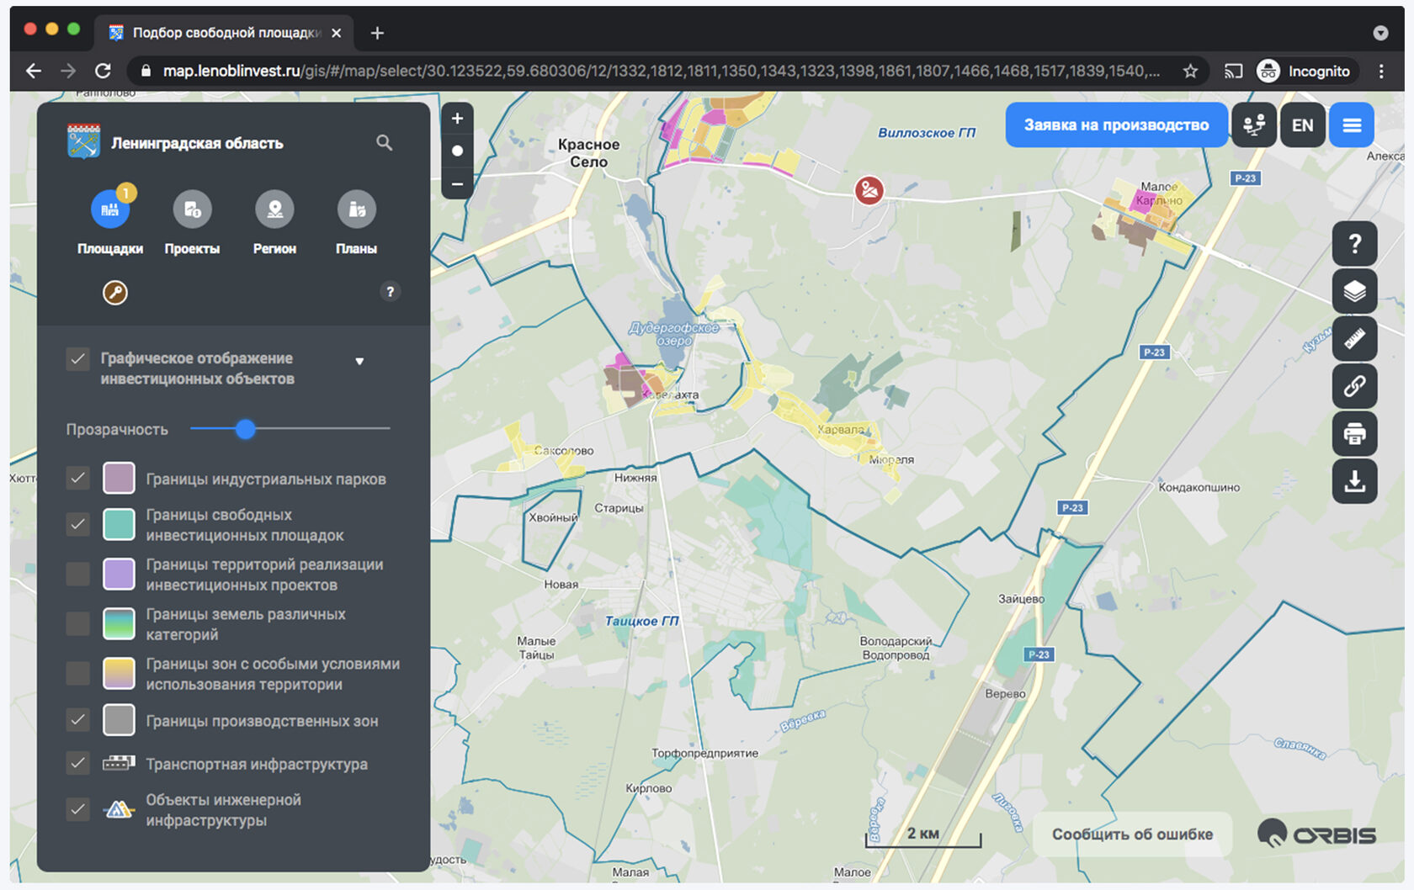Open the Проекты section icon
Image resolution: width=1414 pixels, height=890 pixels.
coord(192,209)
